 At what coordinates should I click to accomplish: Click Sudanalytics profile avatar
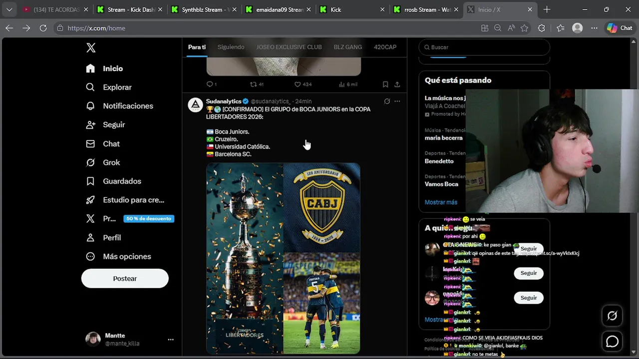(x=195, y=105)
